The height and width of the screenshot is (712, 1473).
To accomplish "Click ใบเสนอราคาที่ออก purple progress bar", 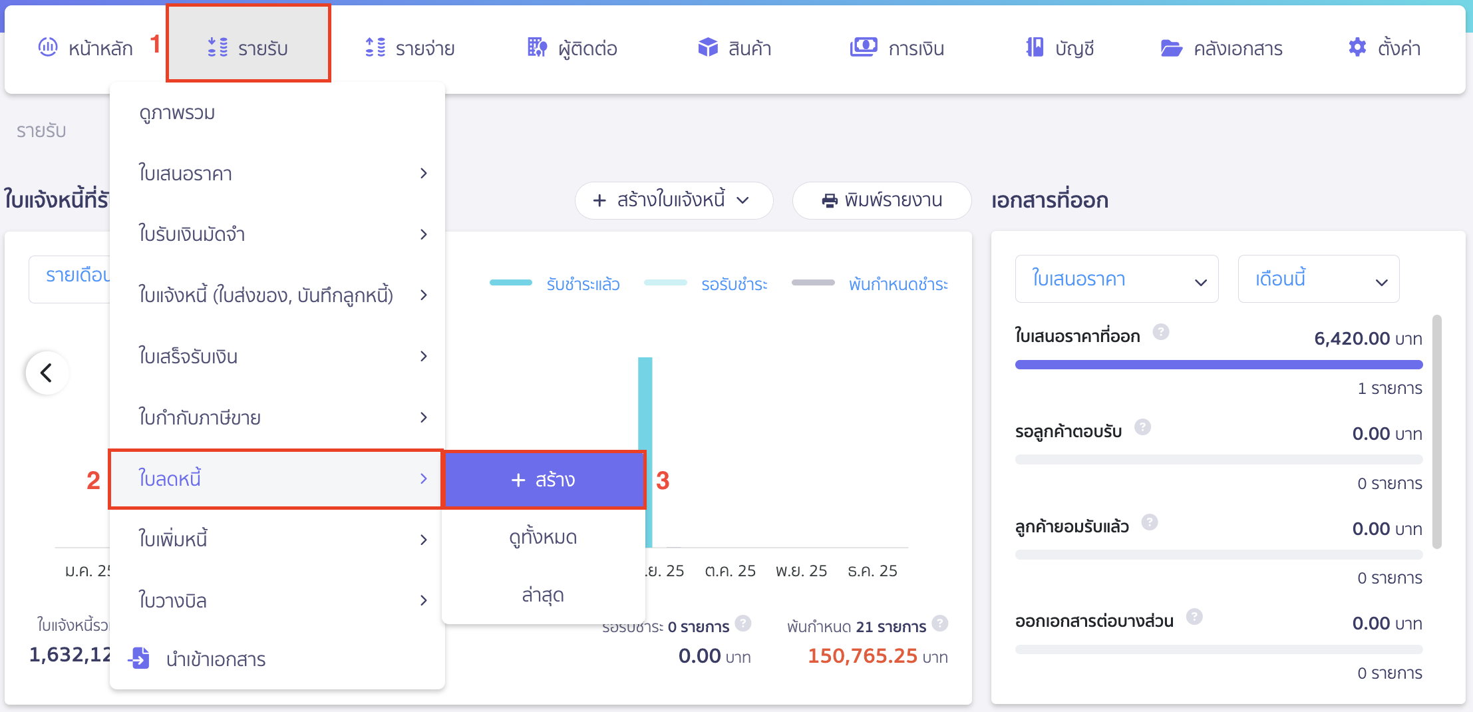I will pyautogui.click(x=1218, y=365).
